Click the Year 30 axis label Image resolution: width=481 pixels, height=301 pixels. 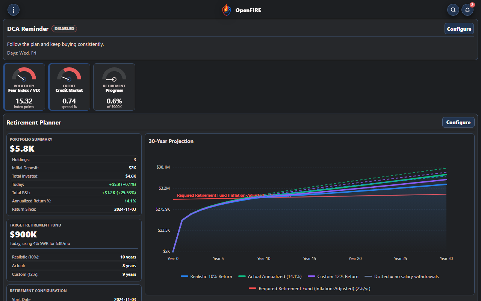[446, 258]
